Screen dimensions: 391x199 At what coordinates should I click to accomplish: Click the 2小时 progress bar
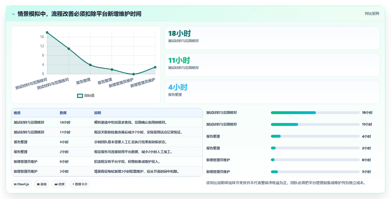click(x=315, y=148)
